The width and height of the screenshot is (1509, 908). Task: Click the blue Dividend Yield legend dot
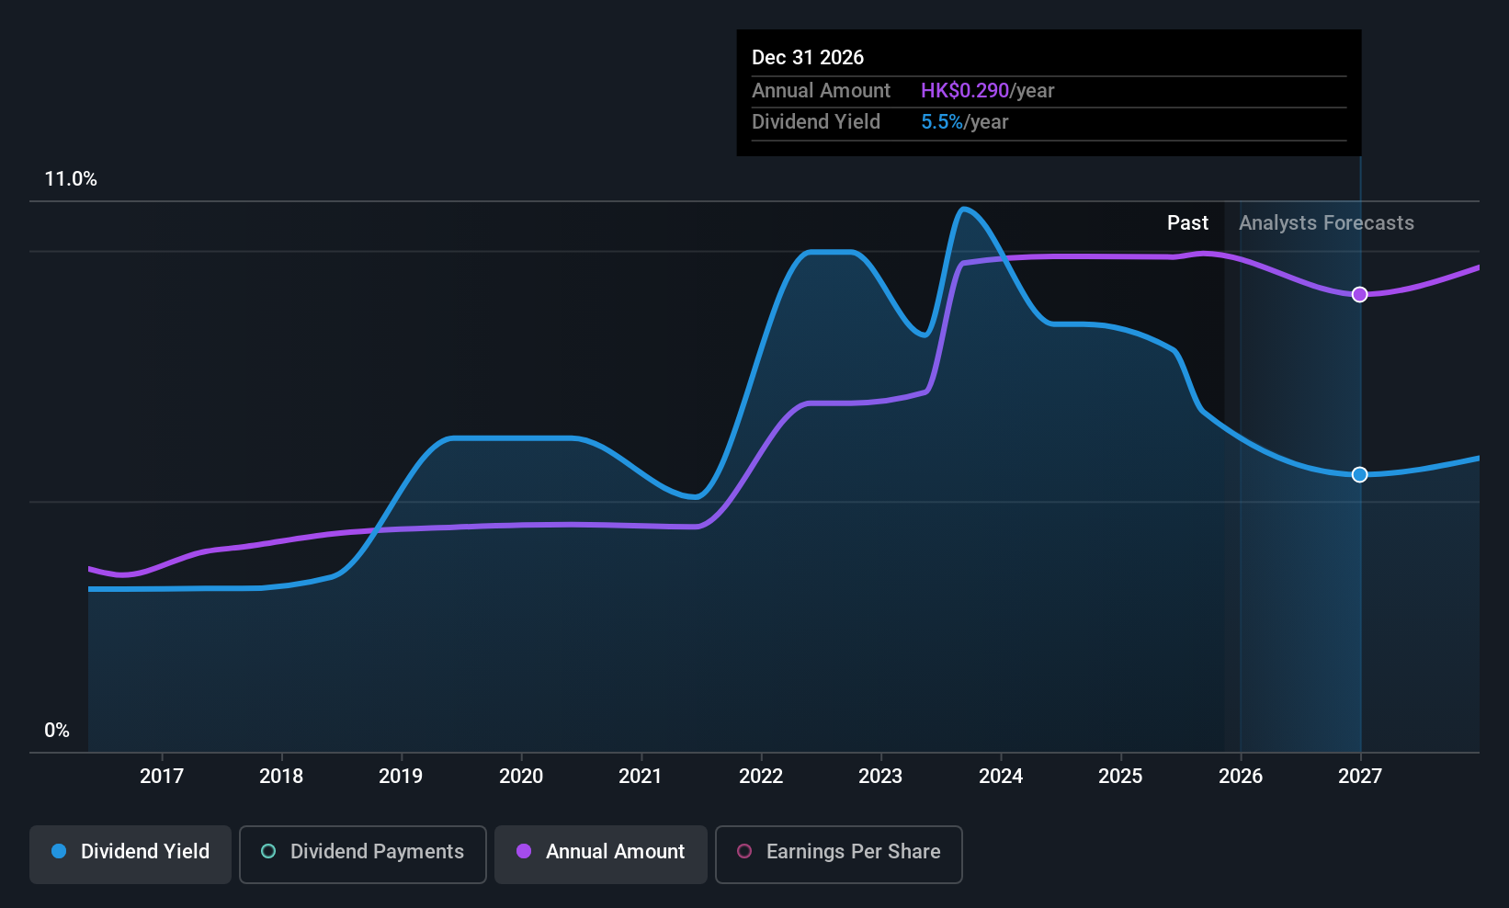pos(59,851)
